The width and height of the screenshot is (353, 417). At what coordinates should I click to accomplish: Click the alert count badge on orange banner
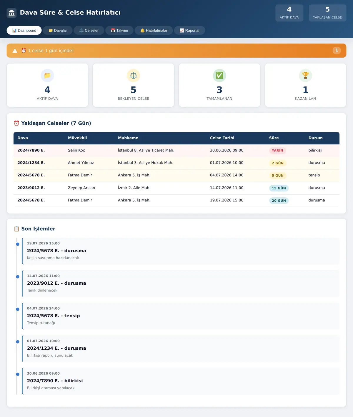(x=337, y=51)
